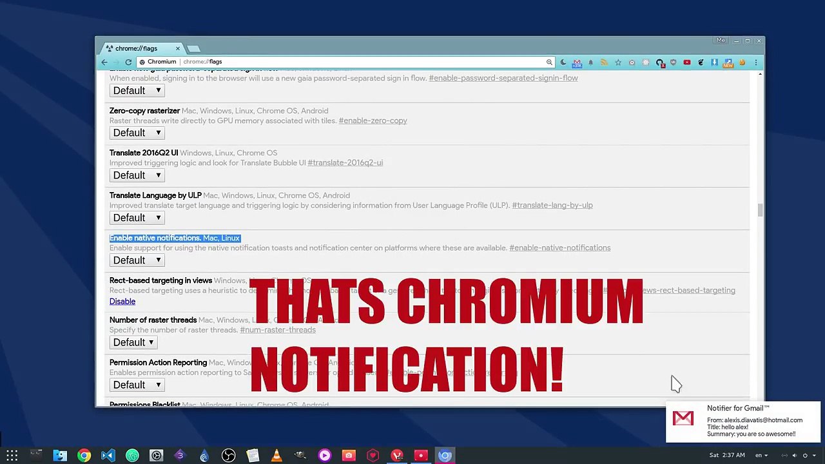Open Default dropdown under Permission Action Reporting
The image size is (825, 464).
[x=137, y=385]
